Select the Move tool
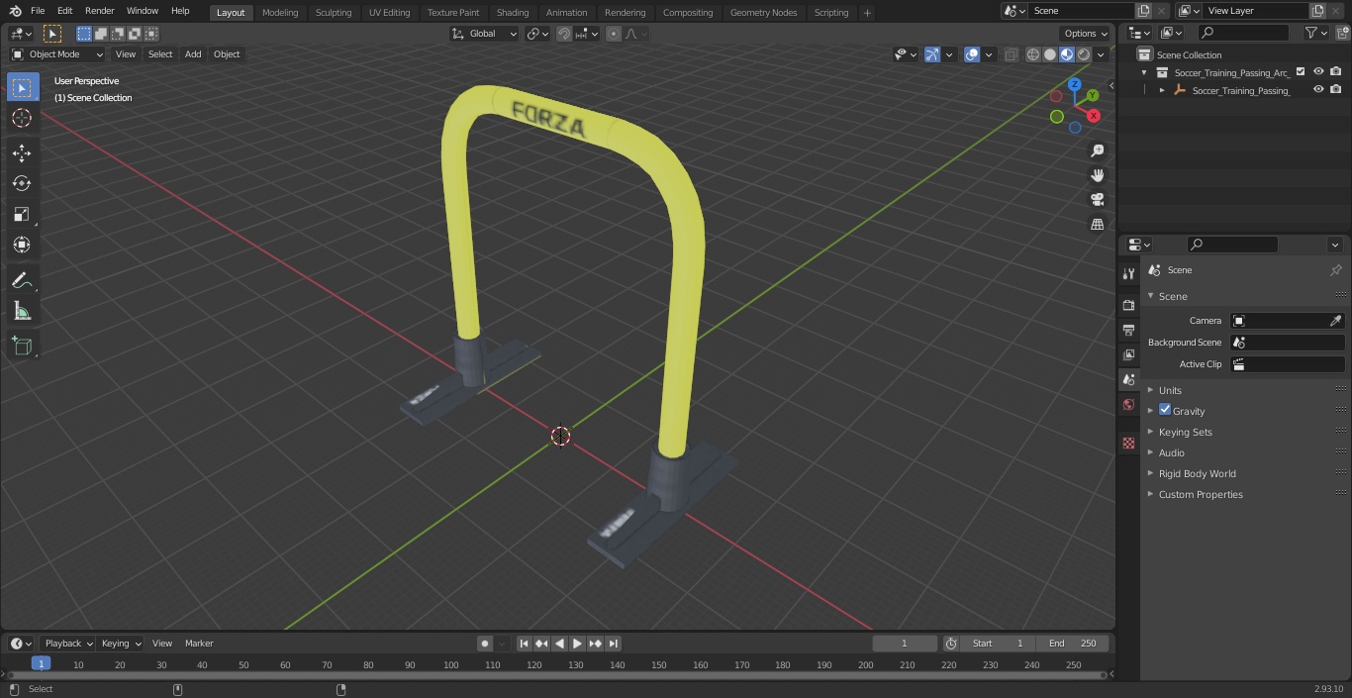1352x698 pixels. click(22, 152)
